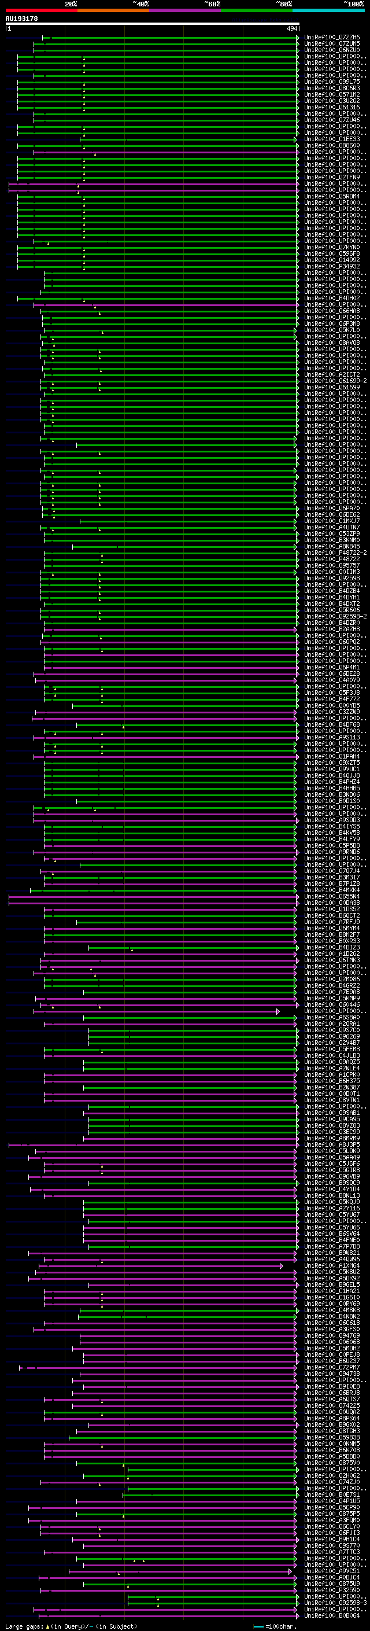Select hit UniRef100_C4M8K8
This screenshot has height=1631, width=370.
pos(332,1310)
